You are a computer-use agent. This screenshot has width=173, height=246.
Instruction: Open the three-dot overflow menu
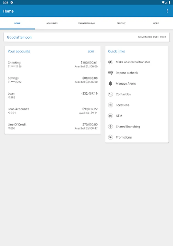(167, 11)
